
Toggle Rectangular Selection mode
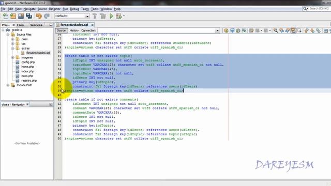[x=299, y=30]
